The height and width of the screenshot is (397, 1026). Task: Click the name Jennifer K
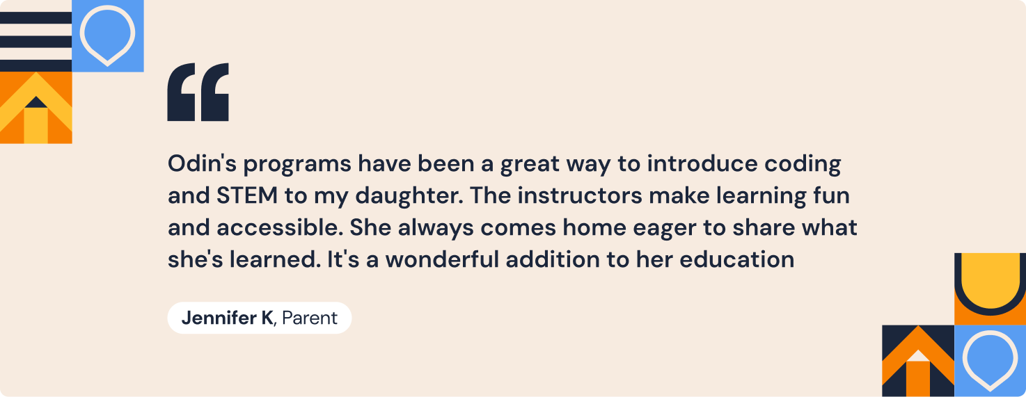(x=228, y=318)
